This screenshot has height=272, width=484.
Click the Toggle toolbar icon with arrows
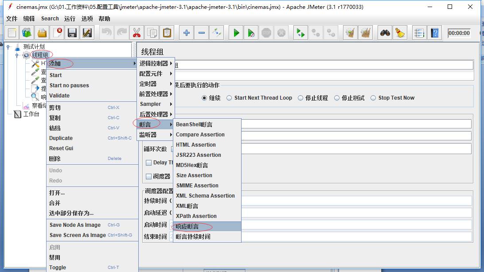217,33
